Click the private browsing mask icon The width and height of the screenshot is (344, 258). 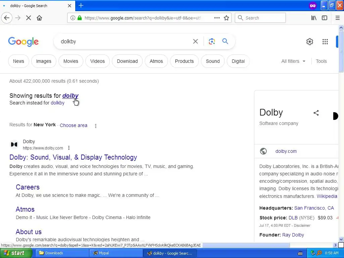(x=313, y=6)
